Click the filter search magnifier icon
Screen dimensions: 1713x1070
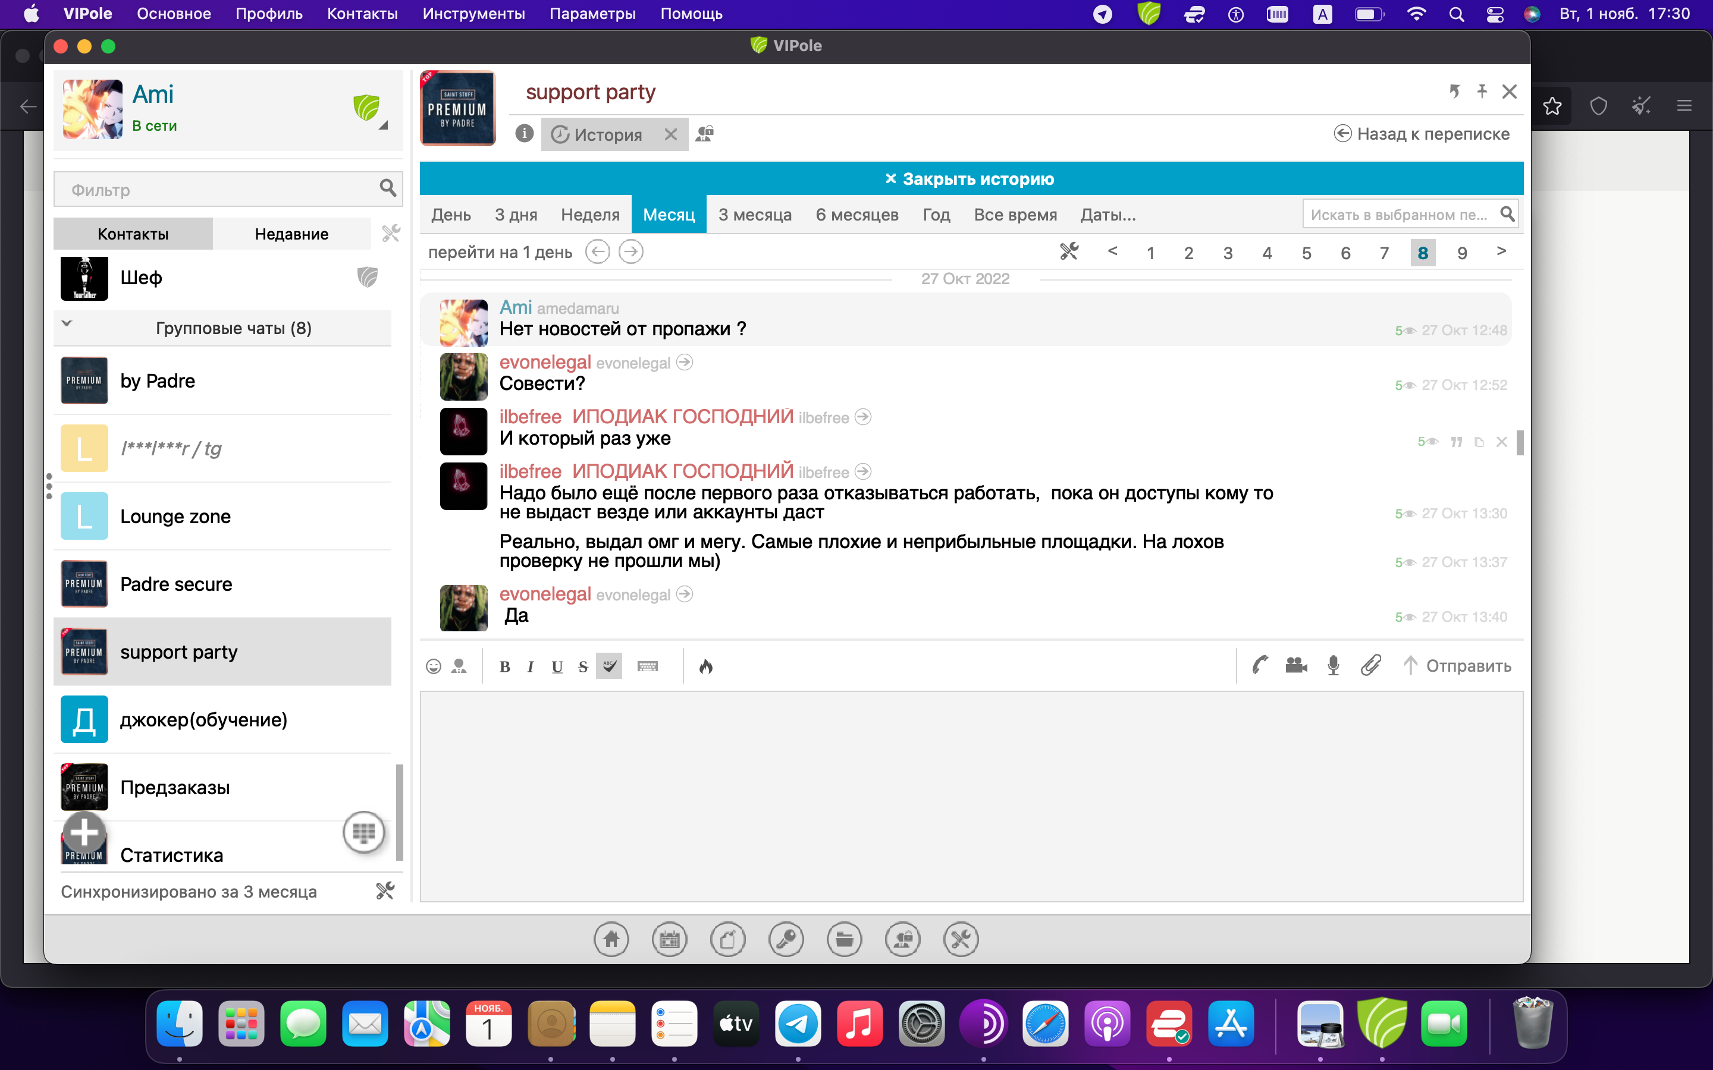click(387, 187)
